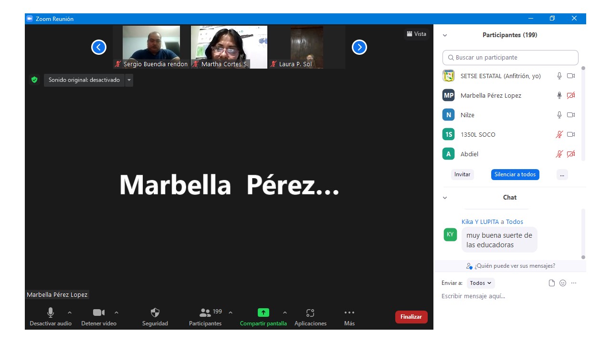611x343 pixels.
Task: Mute microphone with Desactivar audio
Action: 50,317
